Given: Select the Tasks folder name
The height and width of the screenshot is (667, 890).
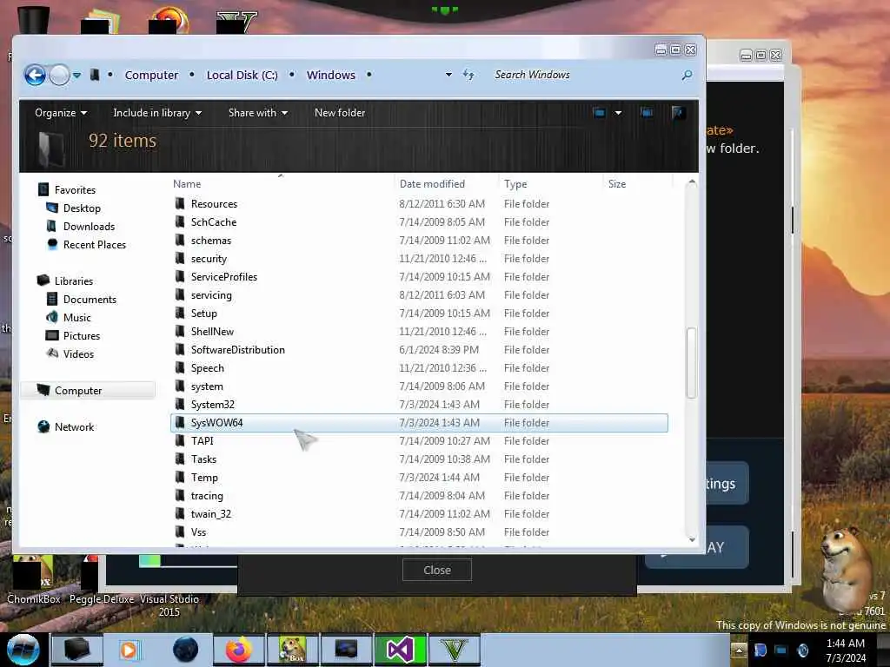Looking at the screenshot, I should [203, 459].
